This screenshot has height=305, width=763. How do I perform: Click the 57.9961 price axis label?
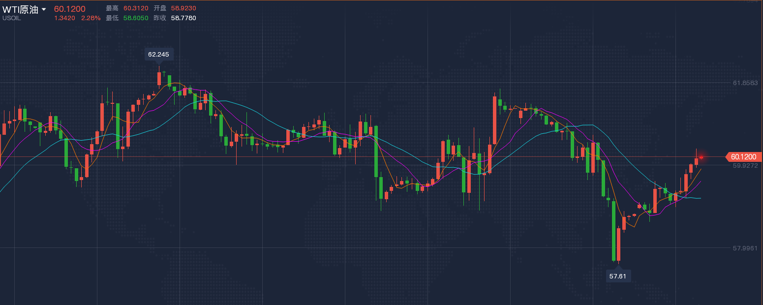(x=745, y=248)
